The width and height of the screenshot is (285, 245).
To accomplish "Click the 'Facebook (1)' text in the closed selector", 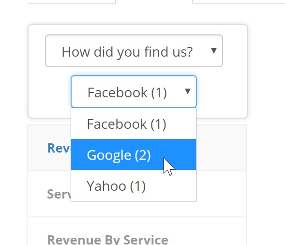I will click(x=127, y=92).
